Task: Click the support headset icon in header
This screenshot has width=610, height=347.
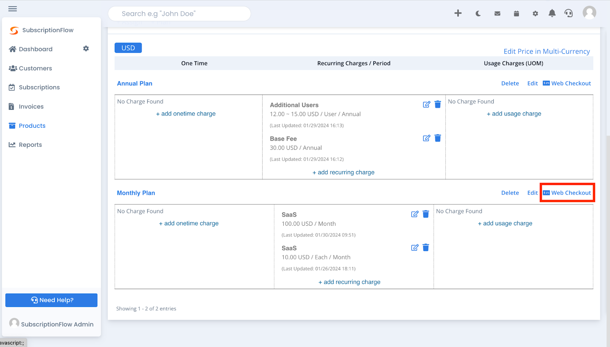Action: [x=568, y=13]
